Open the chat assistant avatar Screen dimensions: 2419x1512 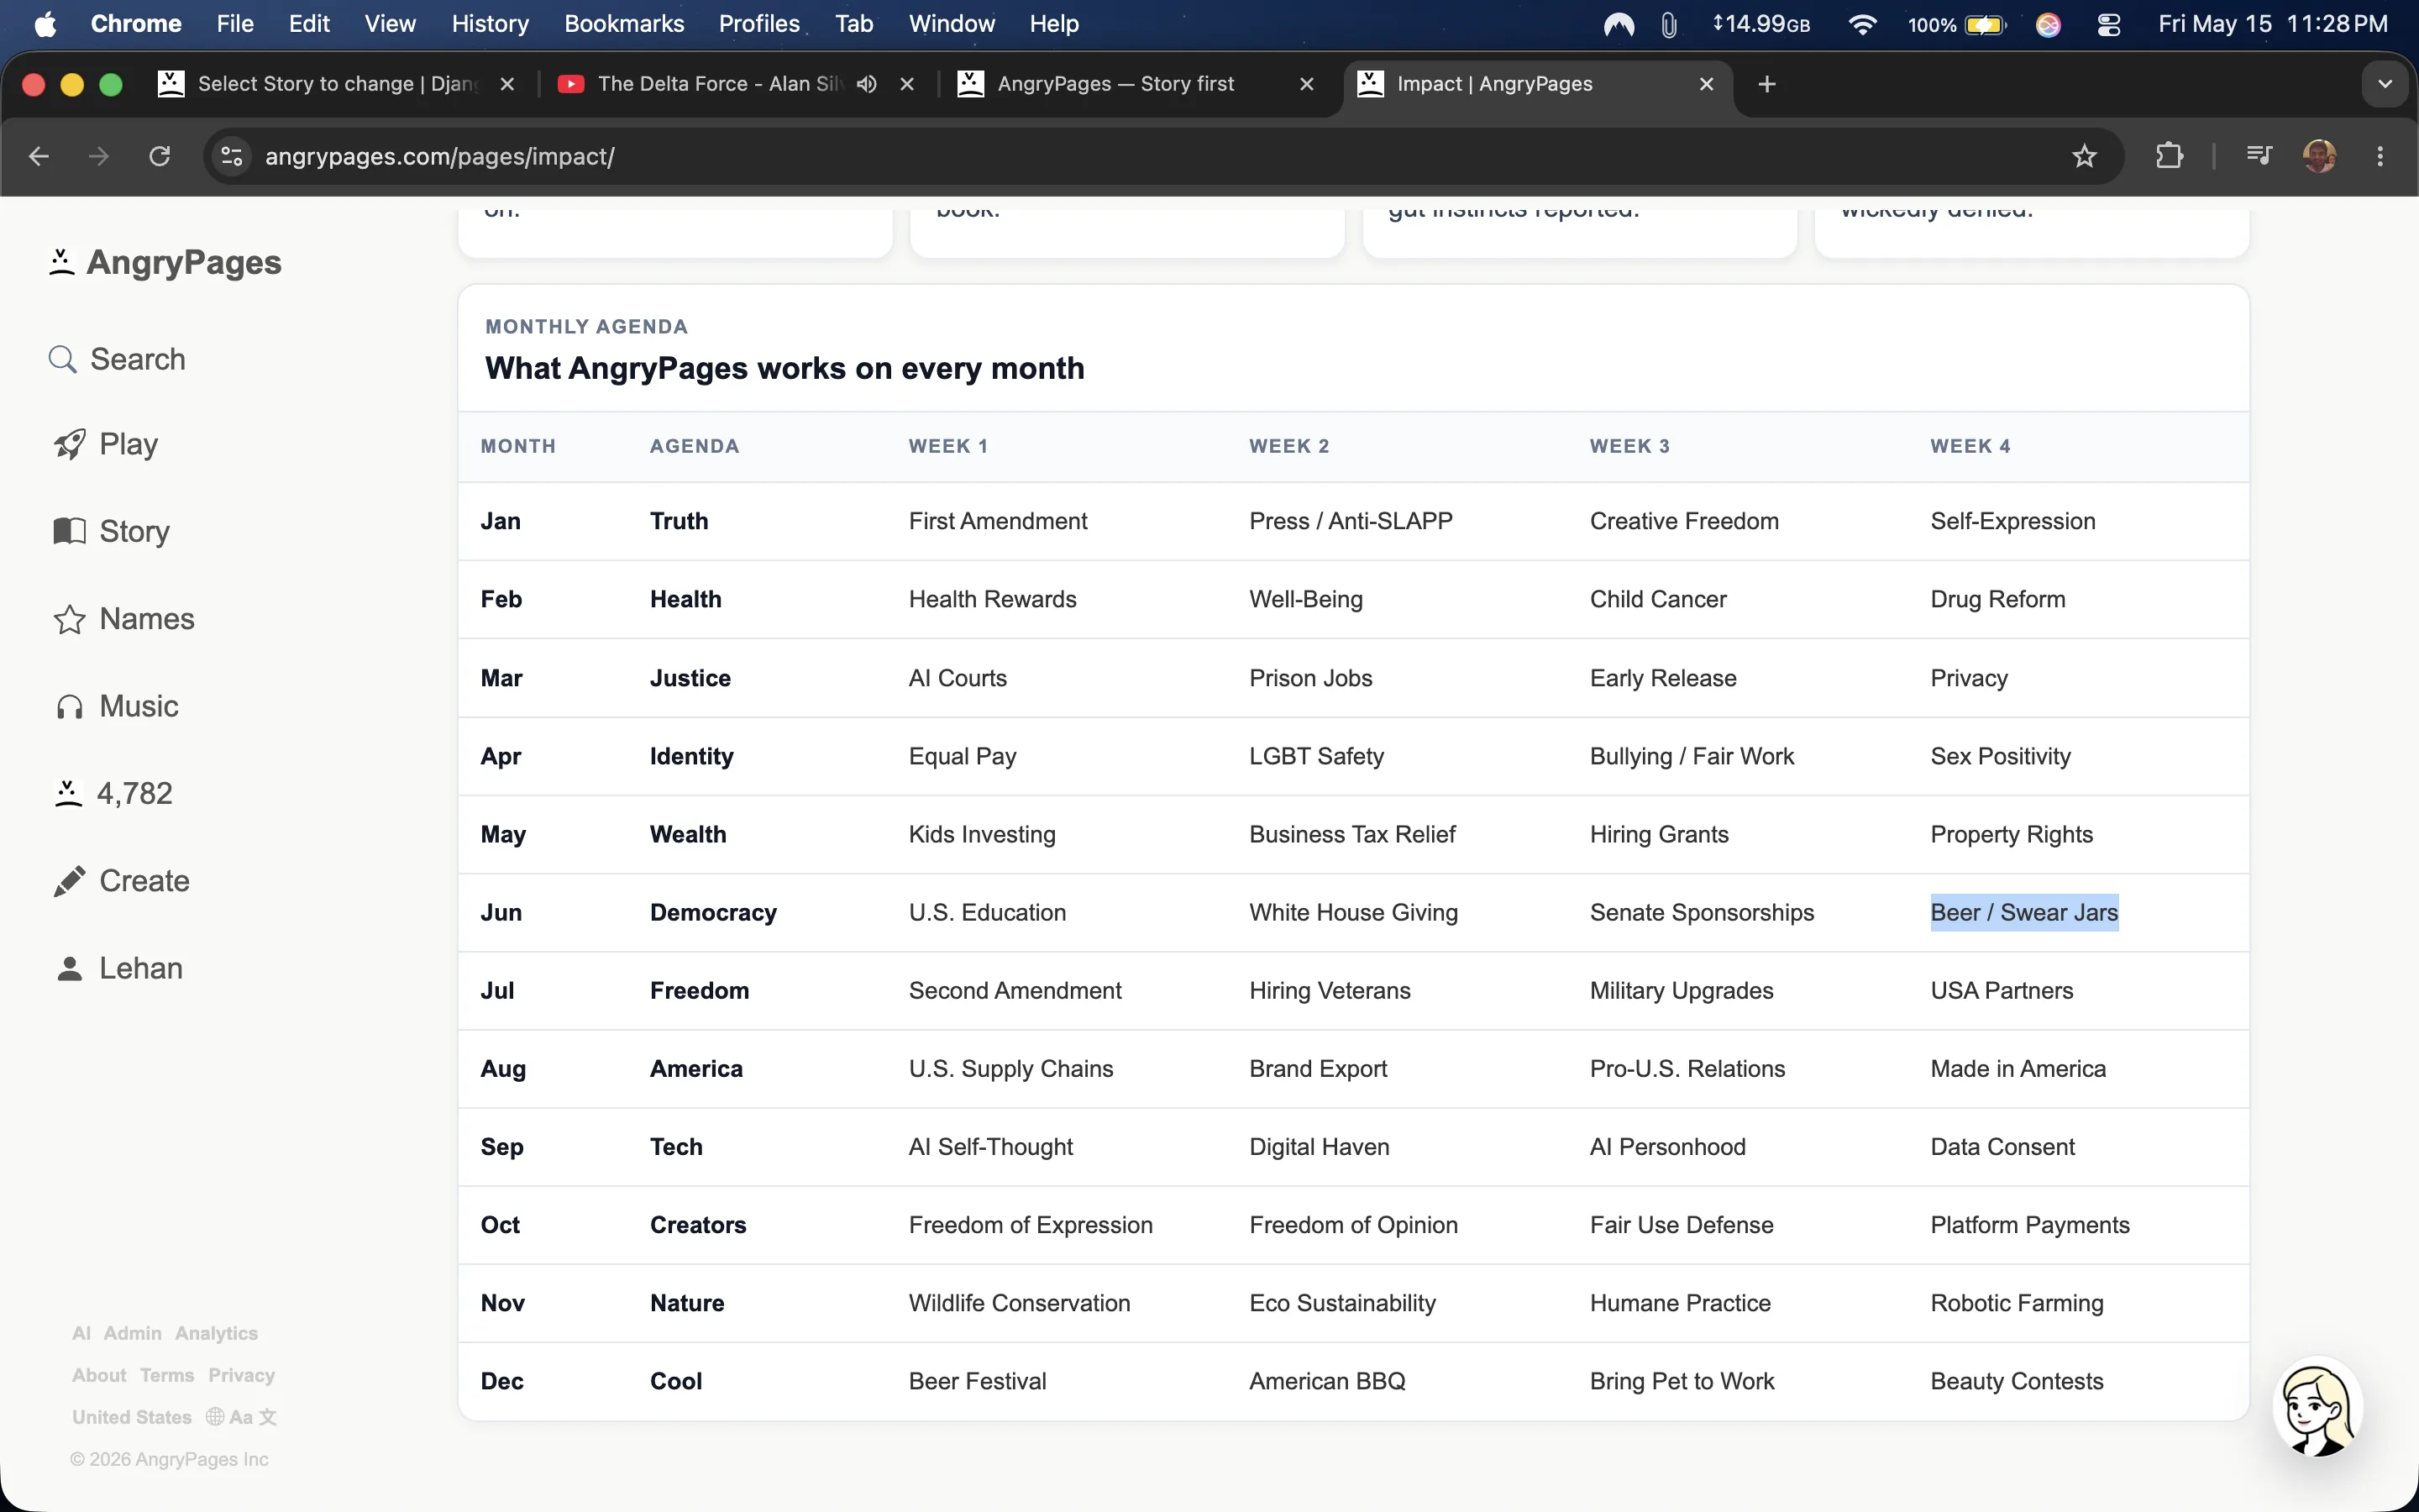pyautogui.click(x=2317, y=1407)
